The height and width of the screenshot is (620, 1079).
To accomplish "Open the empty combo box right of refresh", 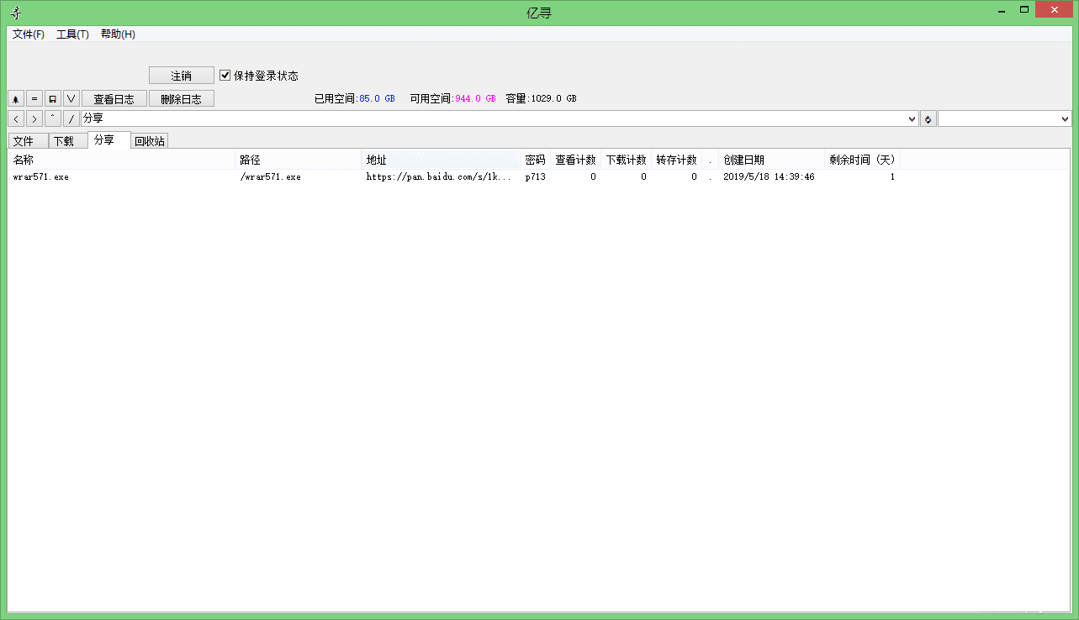I will pyautogui.click(x=1005, y=119).
